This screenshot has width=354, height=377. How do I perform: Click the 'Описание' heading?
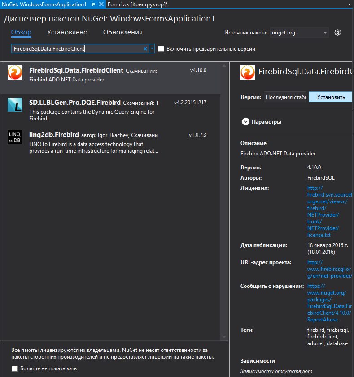253,143
